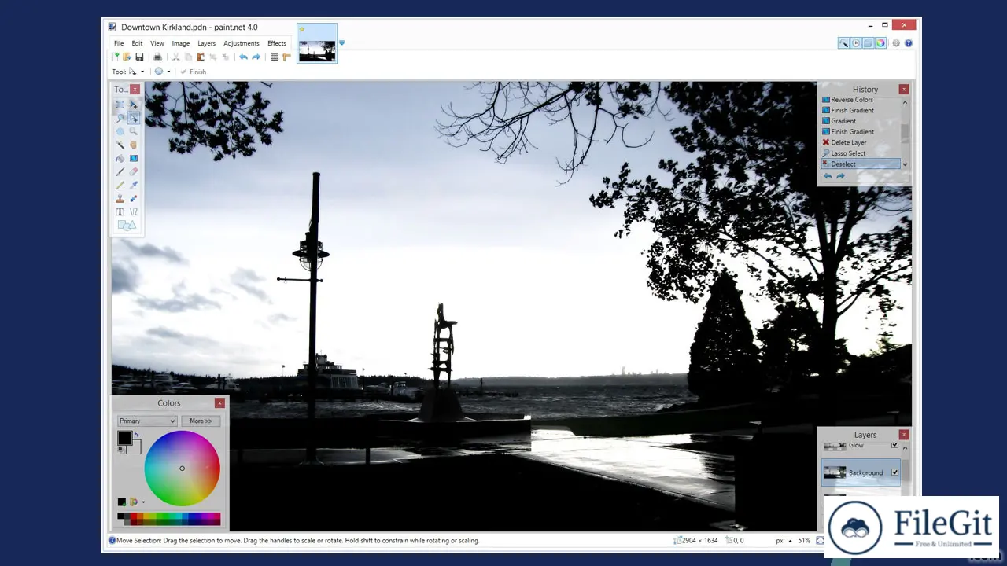Select the Paintbrush tool
Viewport: 1007px width, 566px height.
120,171
